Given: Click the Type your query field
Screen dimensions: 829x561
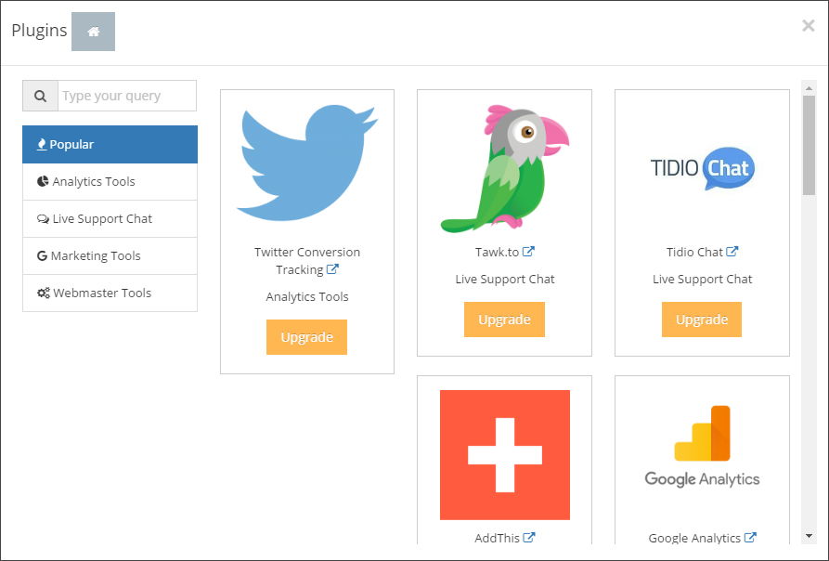Looking at the screenshot, I should pos(127,96).
